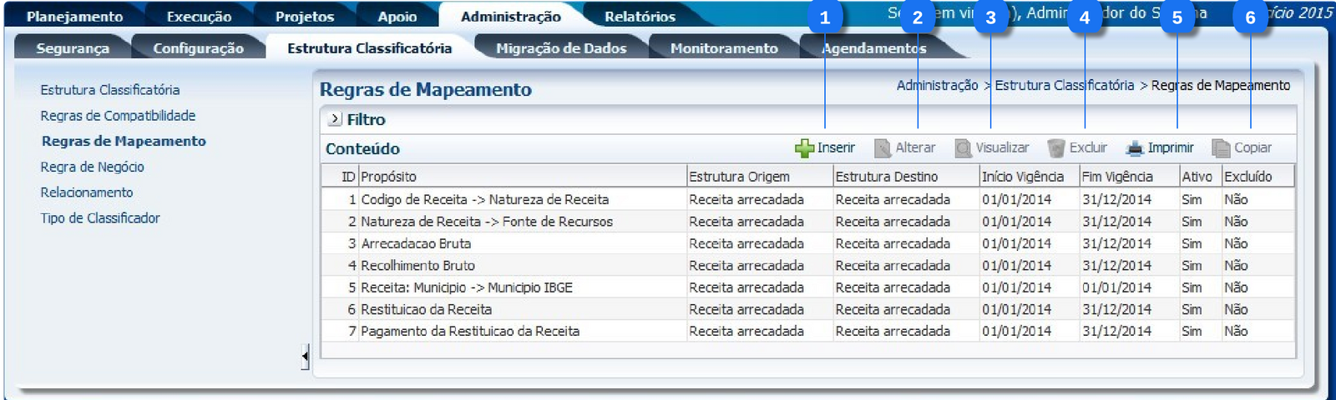Select the Arrecadacao Bruta row

[416, 243]
